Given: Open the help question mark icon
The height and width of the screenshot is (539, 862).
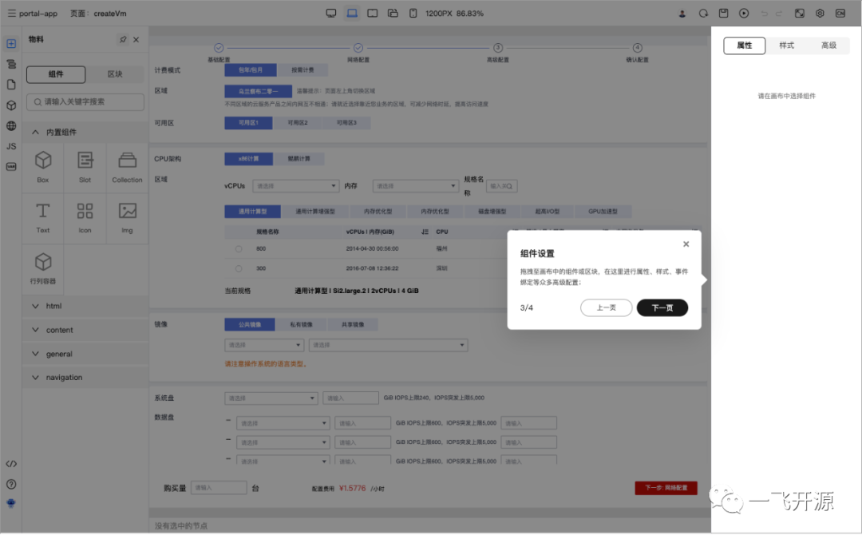Looking at the screenshot, I should 11,484.
